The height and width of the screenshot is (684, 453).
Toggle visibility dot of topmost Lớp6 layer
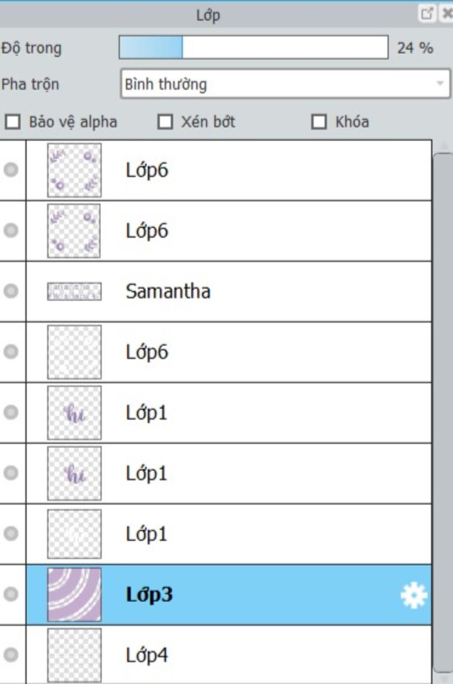pos(11,170)
